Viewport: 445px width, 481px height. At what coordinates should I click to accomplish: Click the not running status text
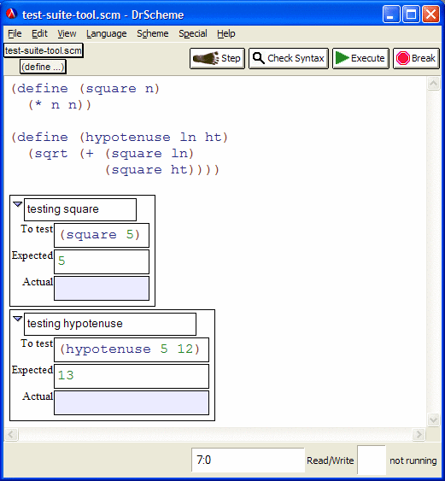tap(413, 460)
